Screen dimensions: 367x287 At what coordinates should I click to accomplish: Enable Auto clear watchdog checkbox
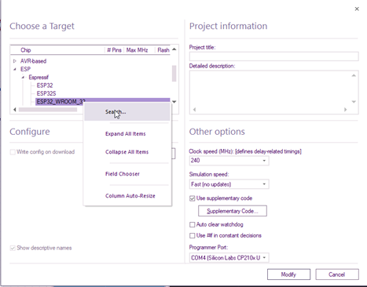point(193,224)
